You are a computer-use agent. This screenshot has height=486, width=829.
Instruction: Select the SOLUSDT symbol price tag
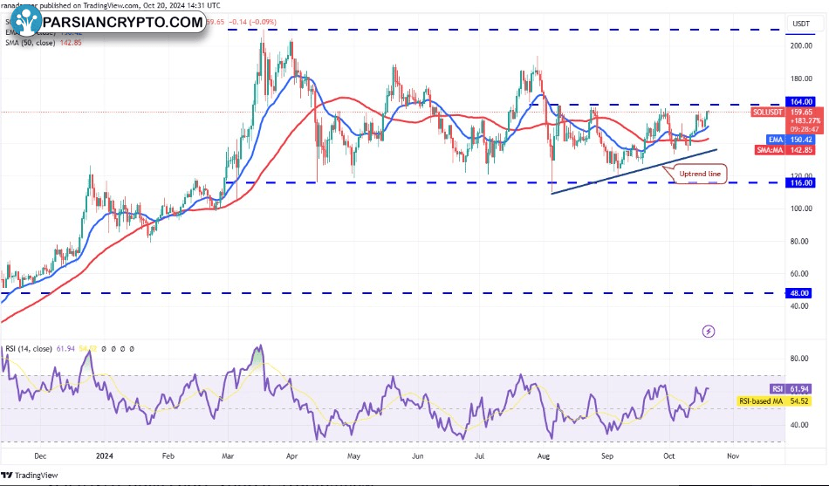(768, 112)
